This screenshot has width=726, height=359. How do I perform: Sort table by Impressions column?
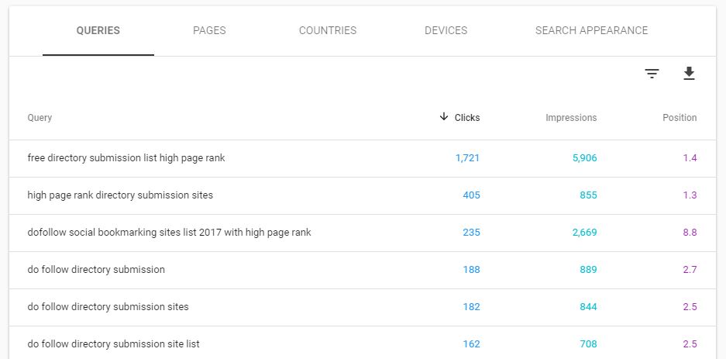click(571, 118)
